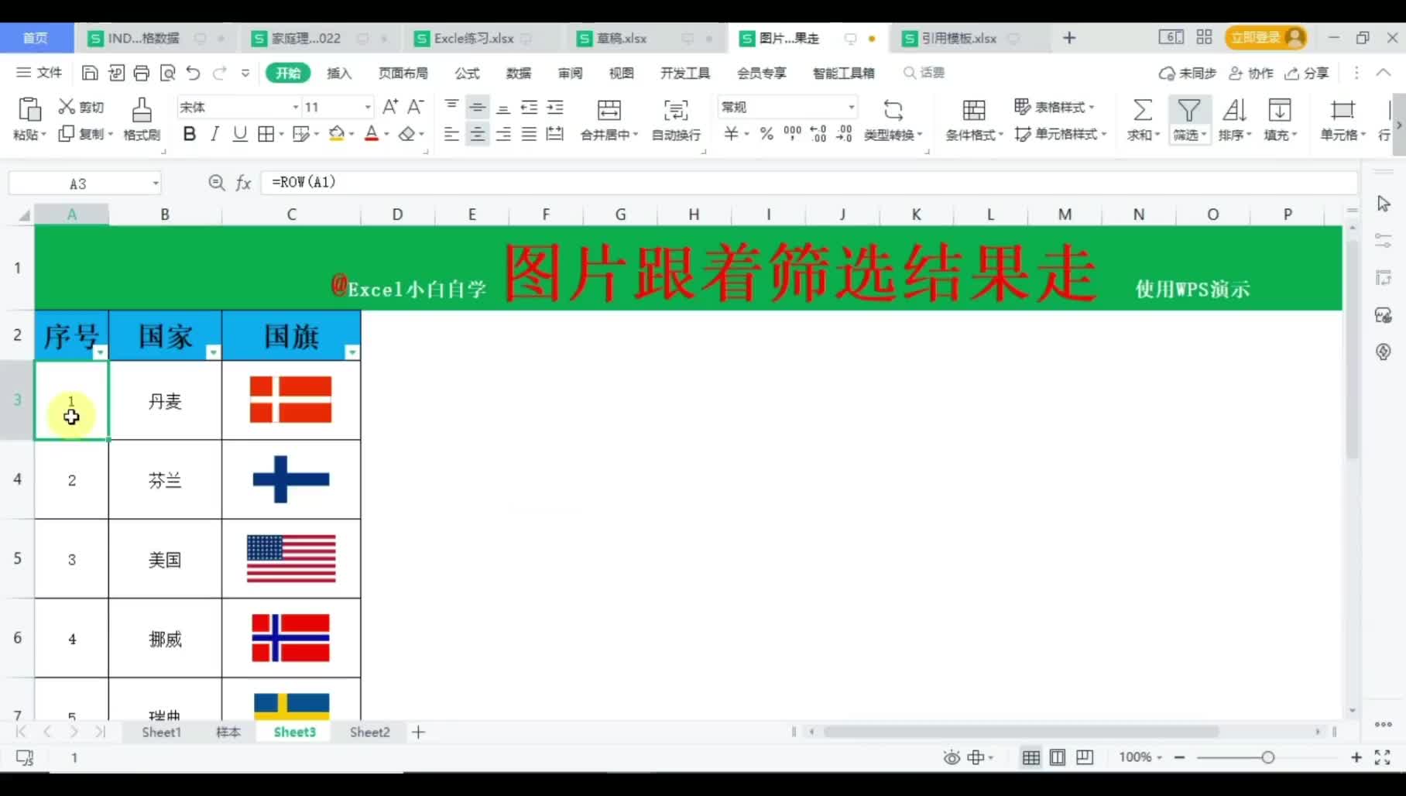This screenshot has height=796, width=1406.
Task: Open the 公式 (Formulas) ribbon tab
Action: click(x=467, y=73)
